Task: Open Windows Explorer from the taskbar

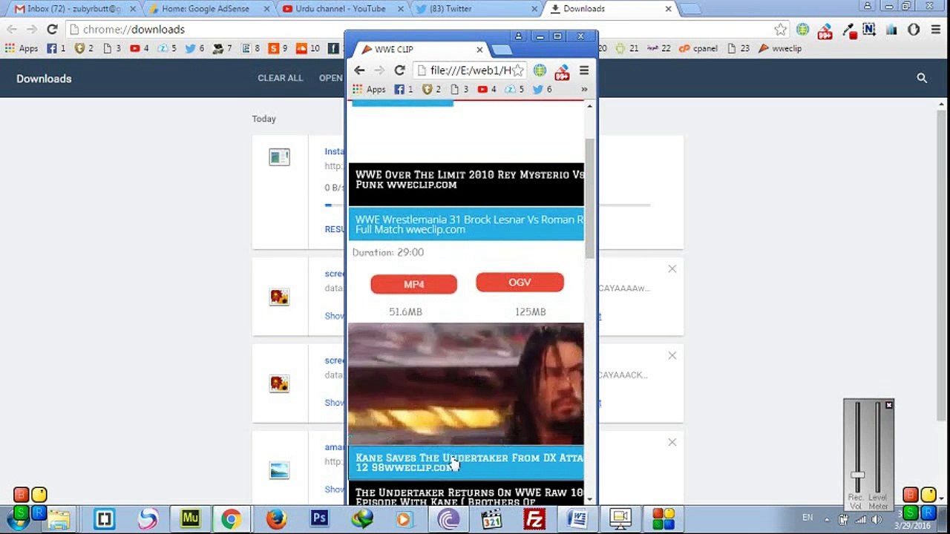Action: coord(59,518)
